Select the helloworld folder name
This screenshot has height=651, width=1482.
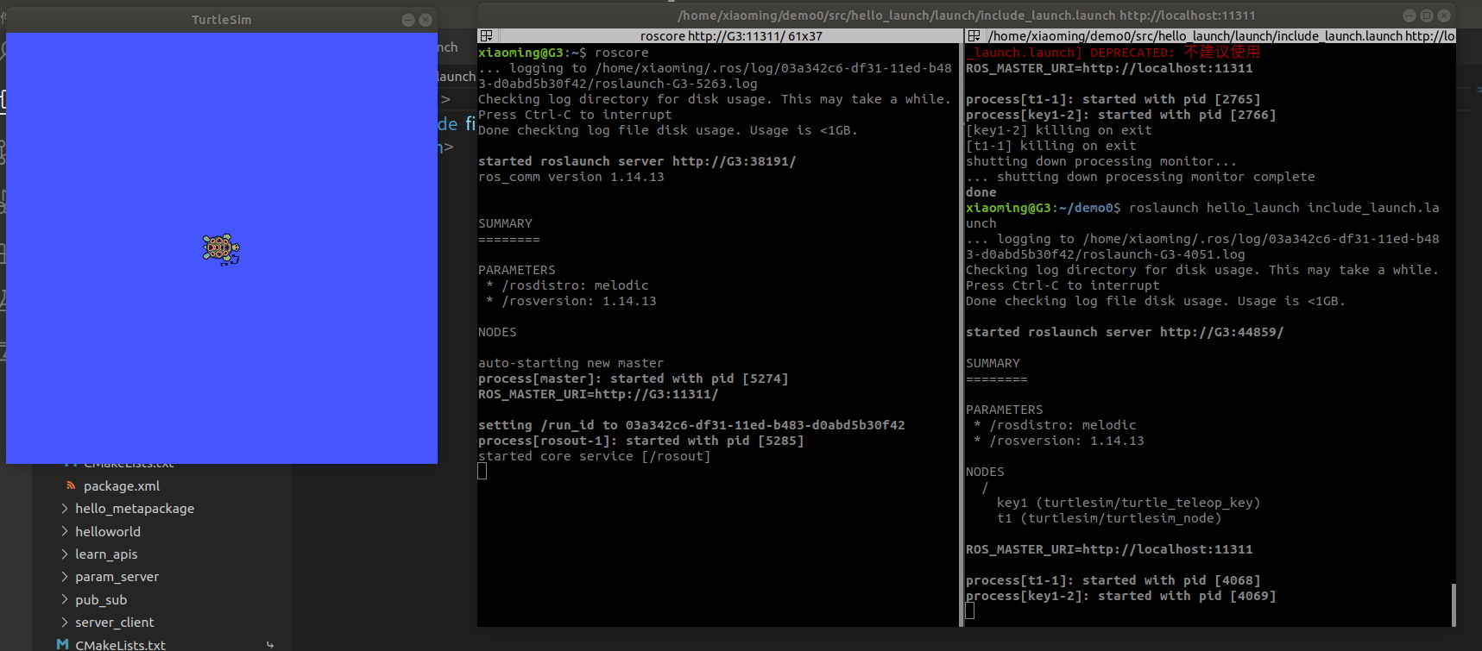pyautogui.click(x=108, y=532)
